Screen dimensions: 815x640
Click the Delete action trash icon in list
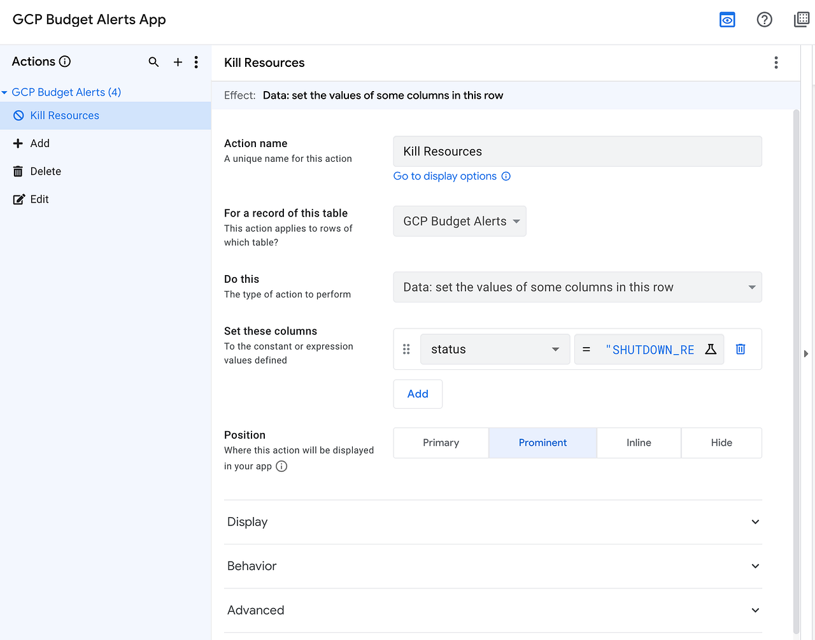(18, 171)
